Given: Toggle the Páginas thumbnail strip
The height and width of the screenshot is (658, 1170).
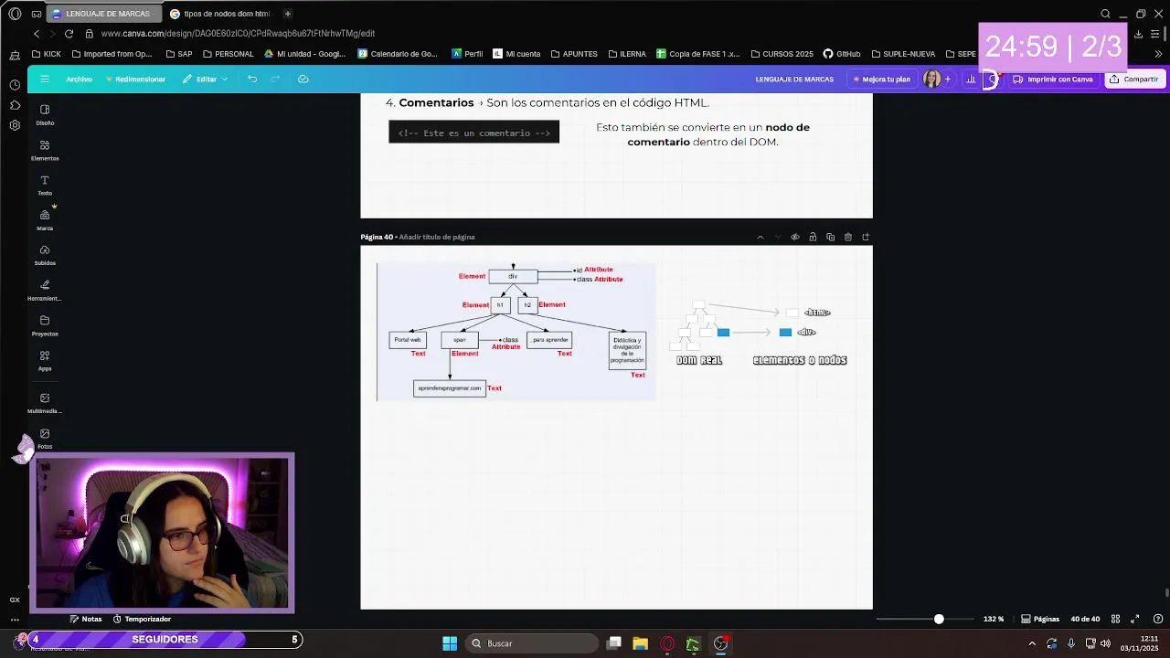Looking at the screenshot, I should click(1040, 619).
